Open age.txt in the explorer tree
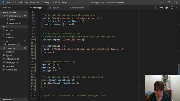The width and height of the screenshot is (180, 101). 14,56
